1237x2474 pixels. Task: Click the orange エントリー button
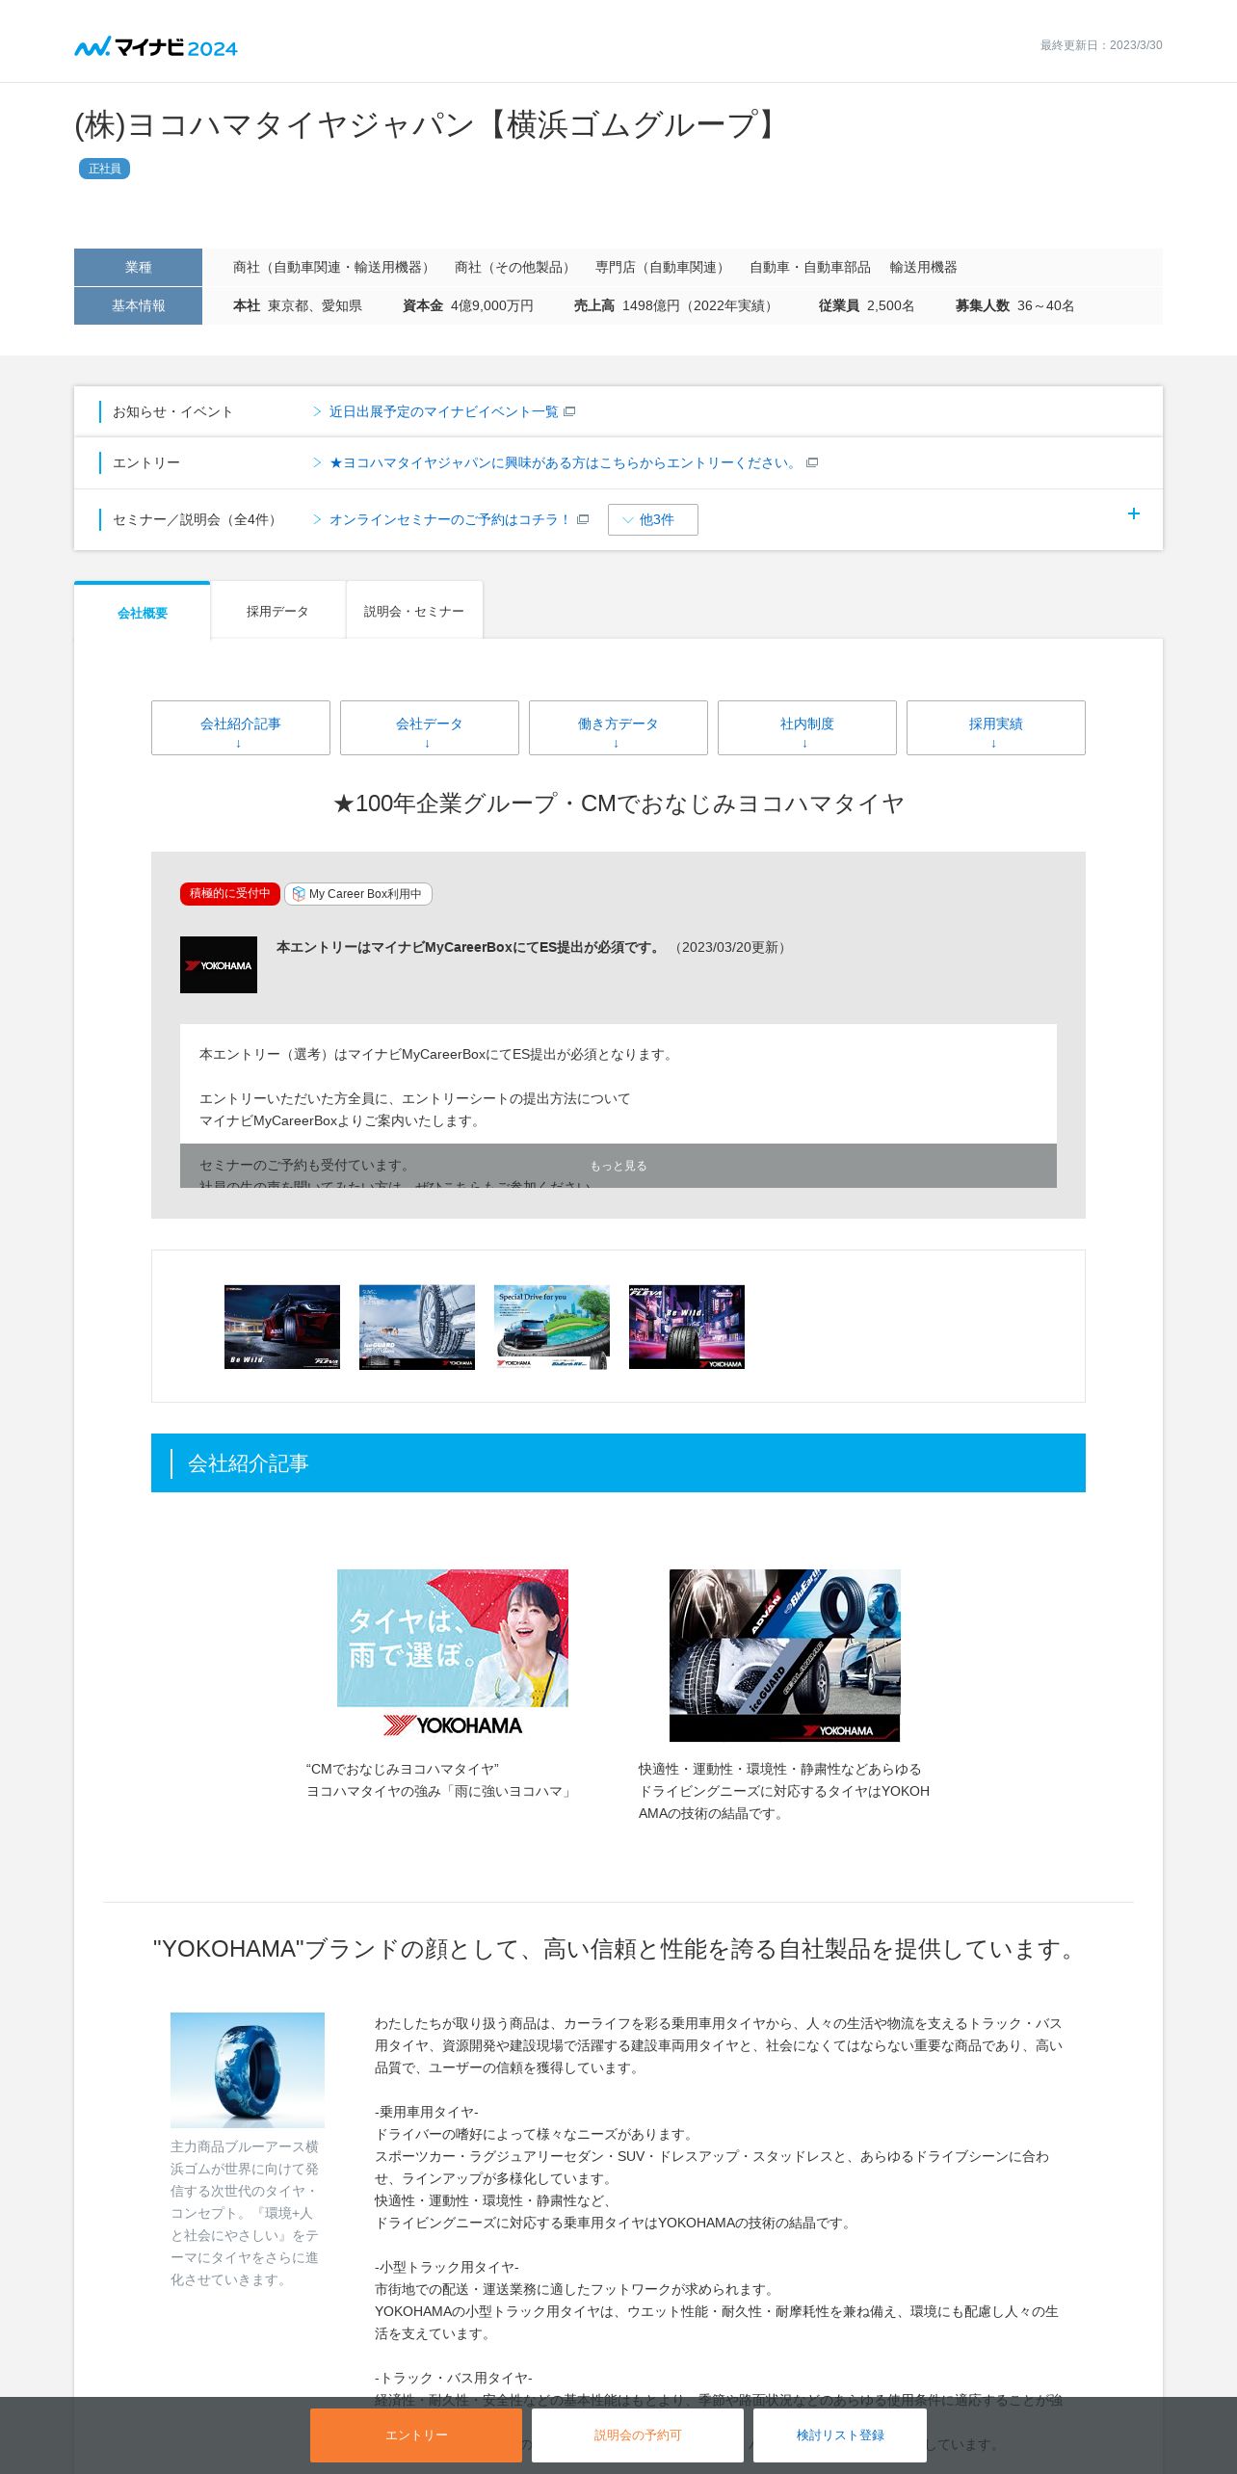(416, 2435)
